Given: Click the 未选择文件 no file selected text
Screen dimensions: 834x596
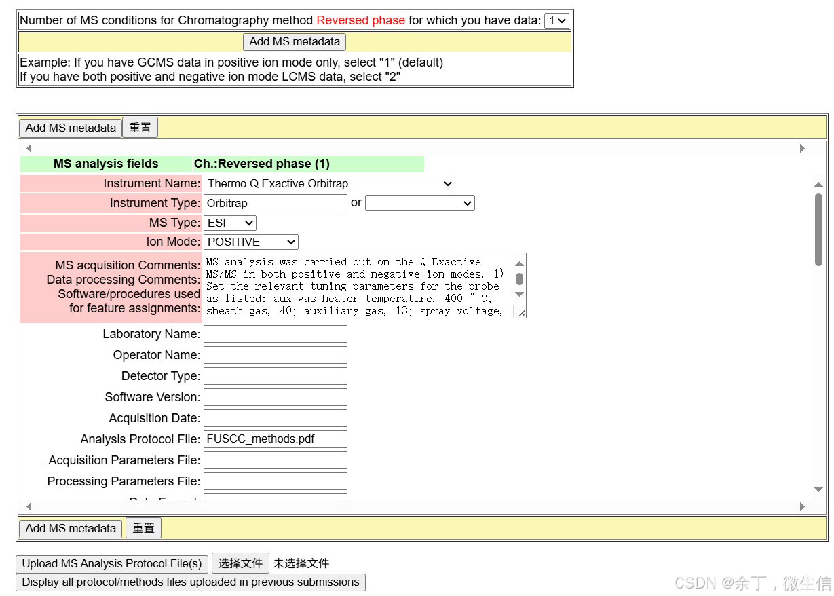Looking at the screenshot, I should coord(301,563).
